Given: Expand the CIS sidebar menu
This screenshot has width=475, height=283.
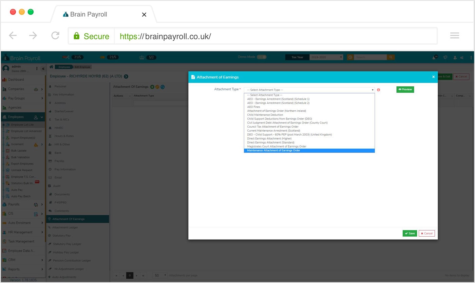Looking at the screenshot, I should pos(42,214).
